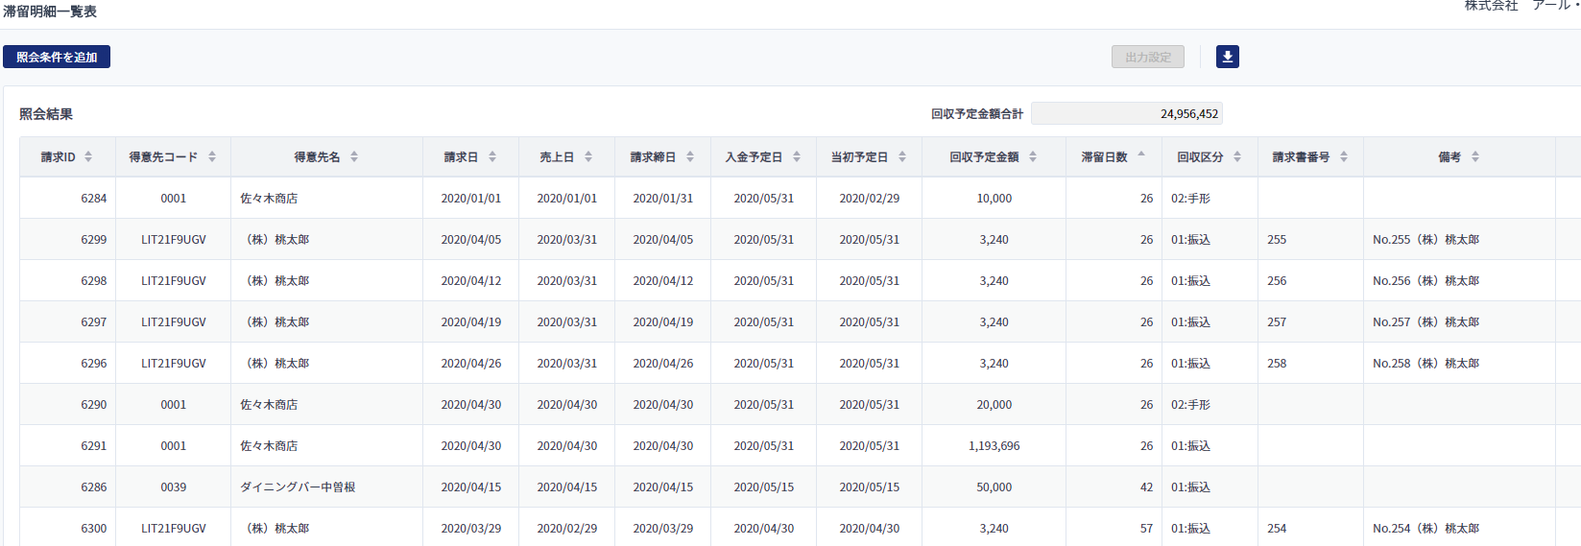This screenshot has width=1581, height=546.
Task: Sort by 売上日 column sort arrows
Action: [588, 156]
